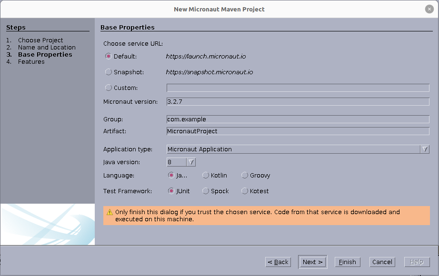Click the Base Properties panel heading

(x=128, y=28)
